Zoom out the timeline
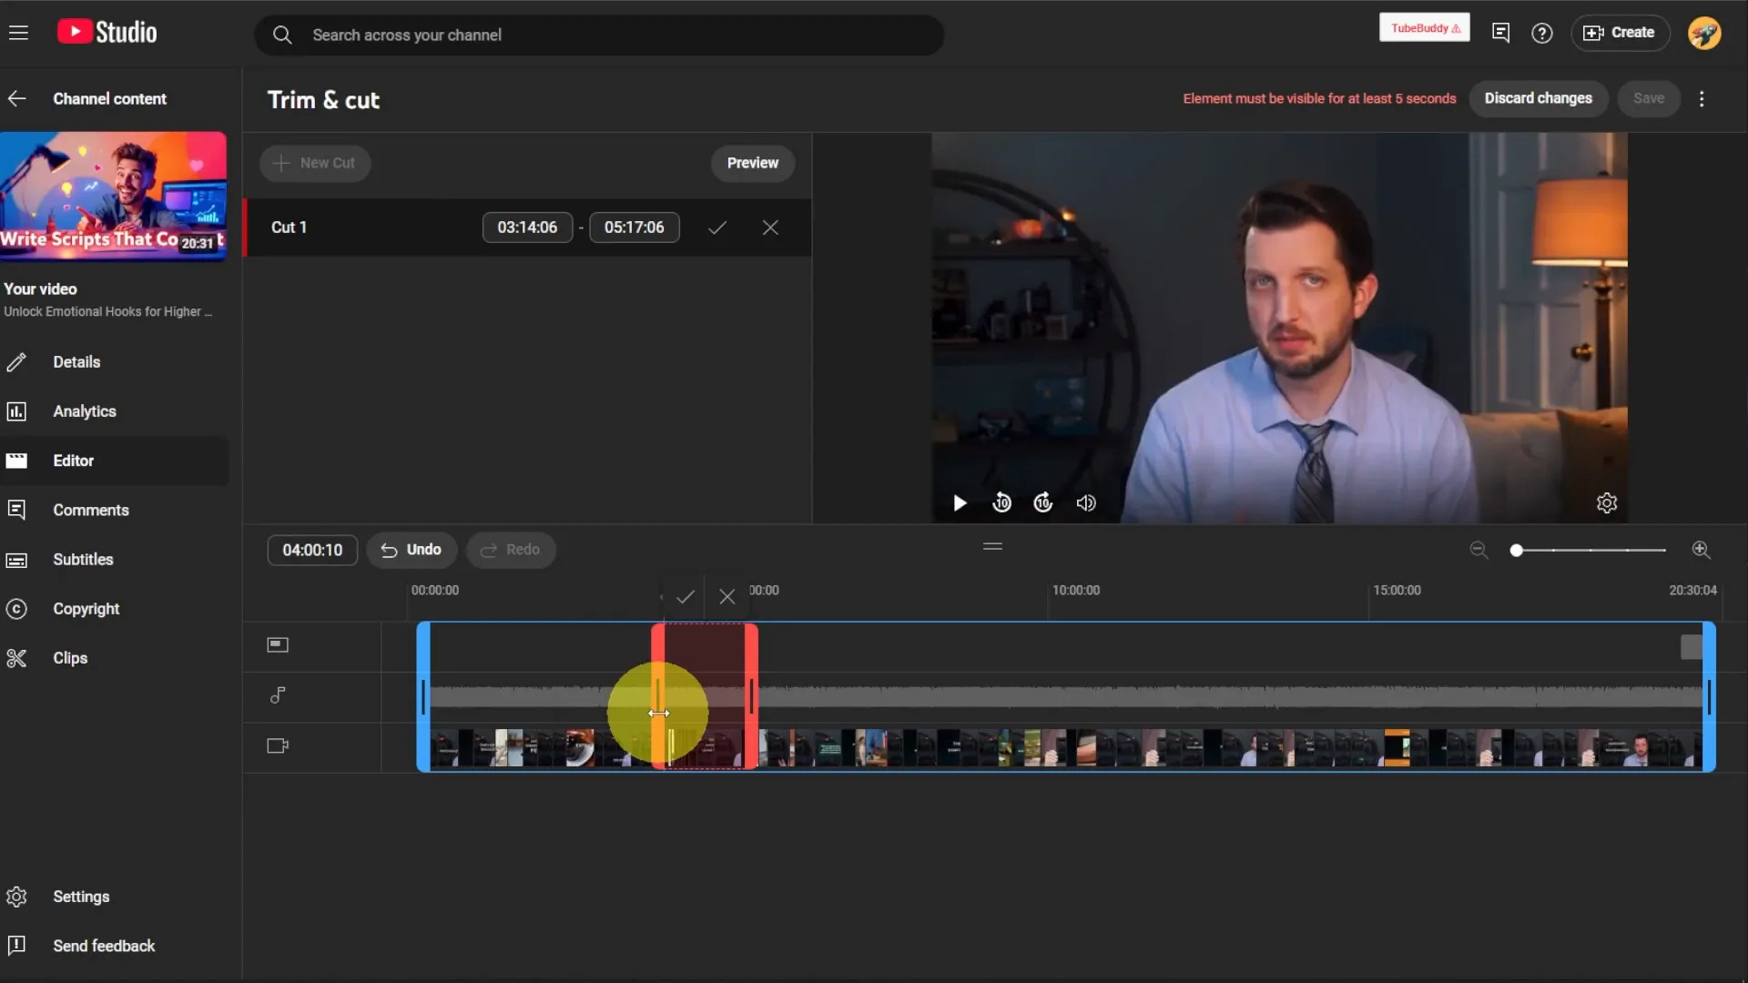The height and width of the screenshot is (983, 1748). coord(1479,550)
